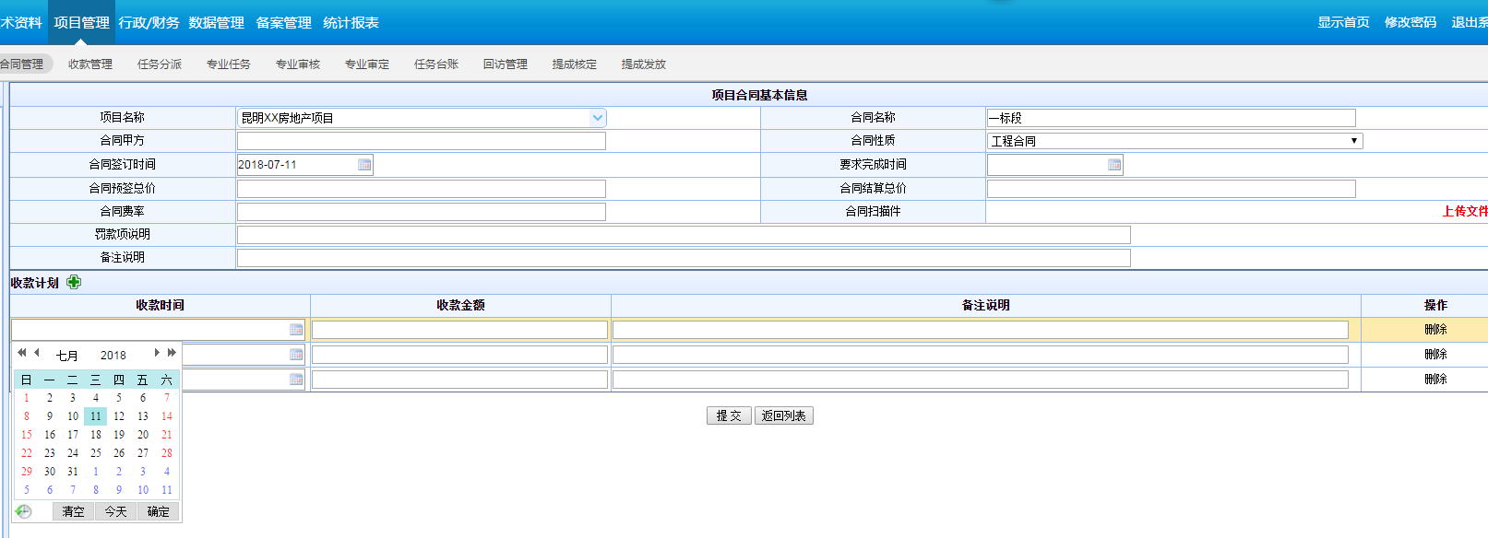Go to previous month in date picker
Screen dimensions: 1488x538
tap(37, 353)
